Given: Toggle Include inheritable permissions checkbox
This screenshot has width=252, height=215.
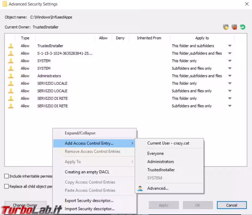Looking at the screenshot, I should pos(7,176).
